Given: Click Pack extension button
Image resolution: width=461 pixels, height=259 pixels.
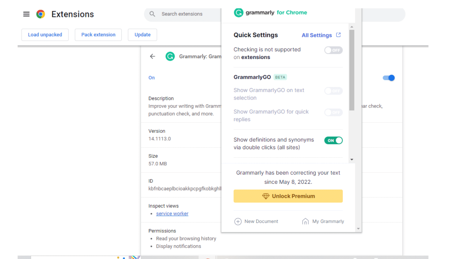Looking at the screenshot, I should (x=98, y=35).
